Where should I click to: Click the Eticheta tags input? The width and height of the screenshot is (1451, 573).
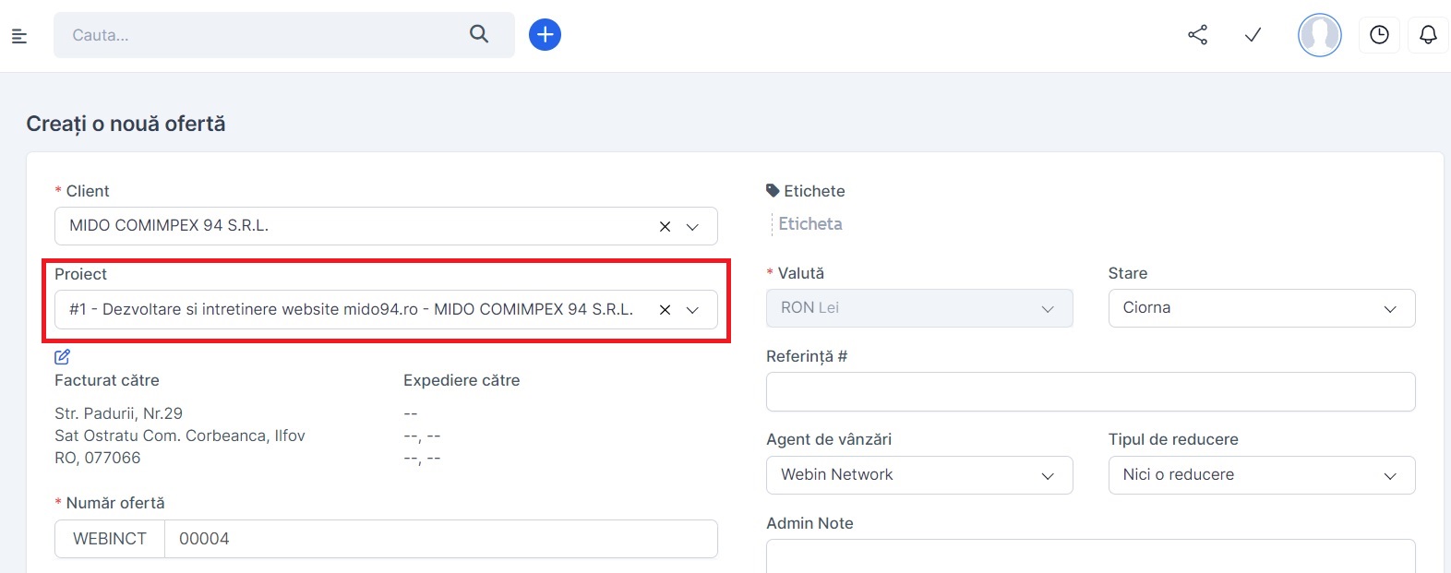(x=810, y=224)
